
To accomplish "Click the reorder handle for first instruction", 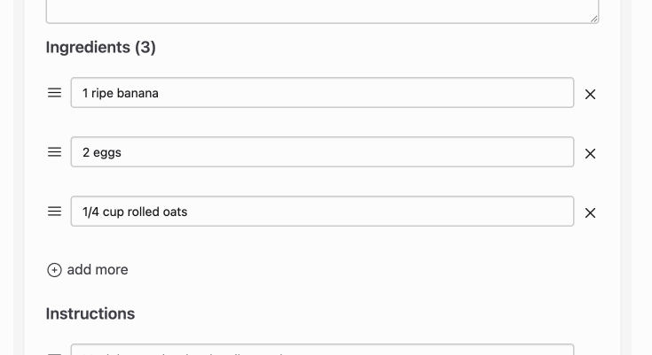I will click(54, 353).
